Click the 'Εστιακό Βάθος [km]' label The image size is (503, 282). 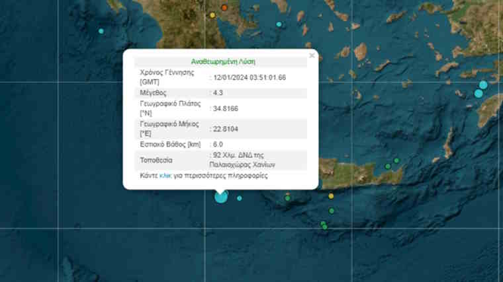170,145
